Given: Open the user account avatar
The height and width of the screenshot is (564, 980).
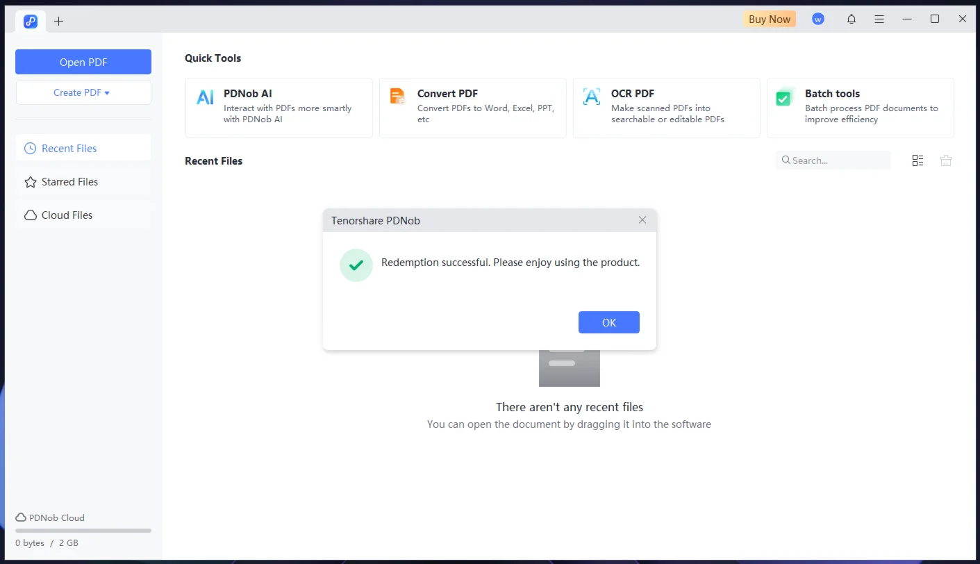Looking at the screenshot, I should tap(818, 19).
